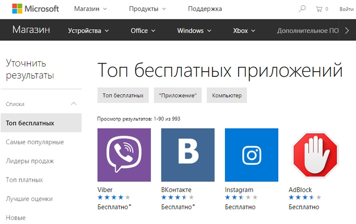Screen dimensions: 356x224
Task: Open the Instagram app tile
Action: click(252, 155)
